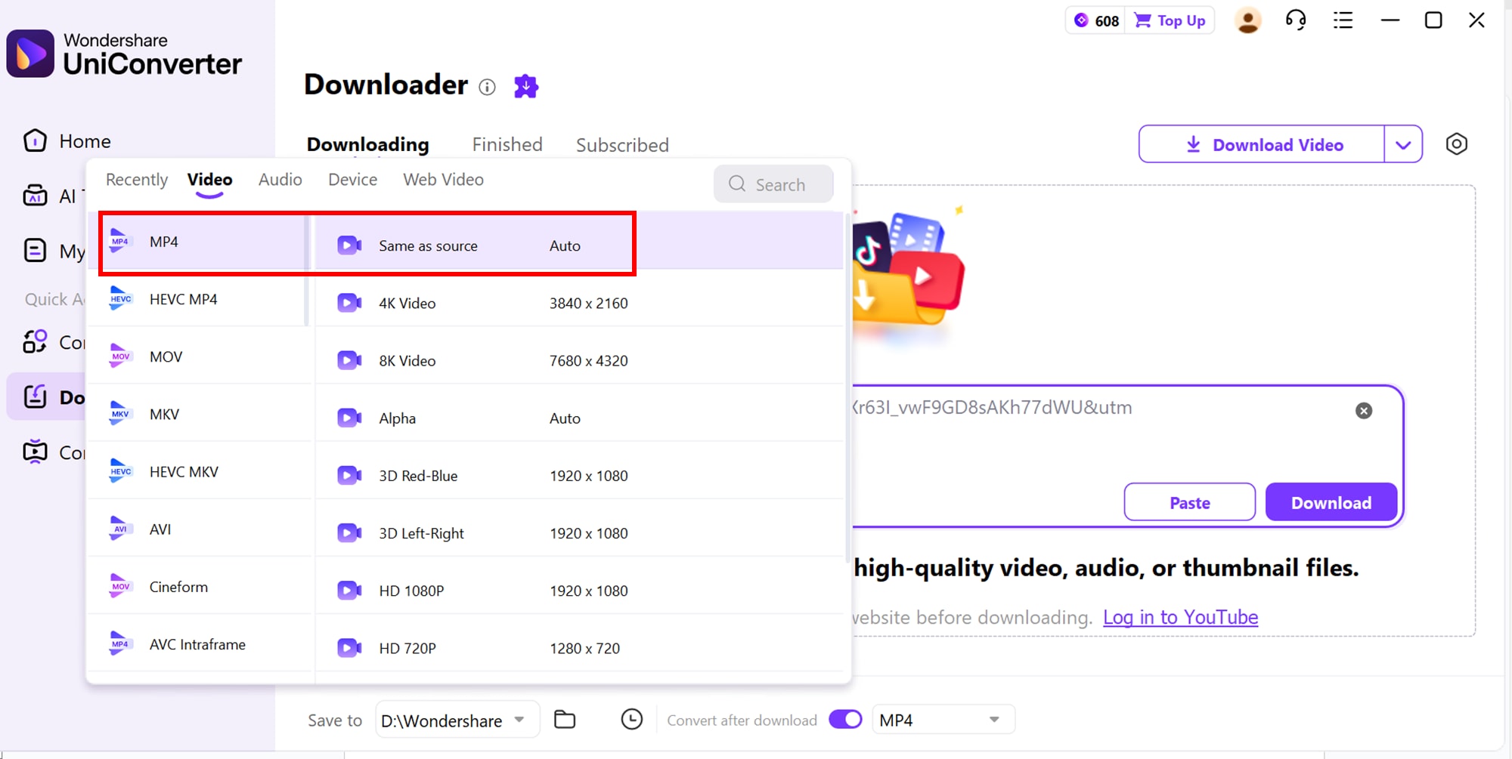The image size is (1512, 759).
Task: Select the MKV format row
Action: tap(200, 414)
